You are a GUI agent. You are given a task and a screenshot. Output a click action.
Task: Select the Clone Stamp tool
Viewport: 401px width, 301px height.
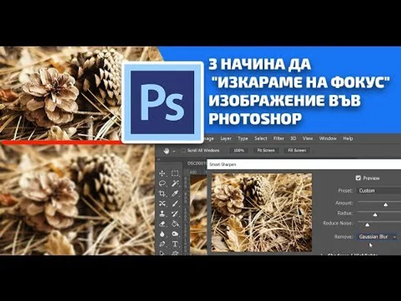pos(162,214)
